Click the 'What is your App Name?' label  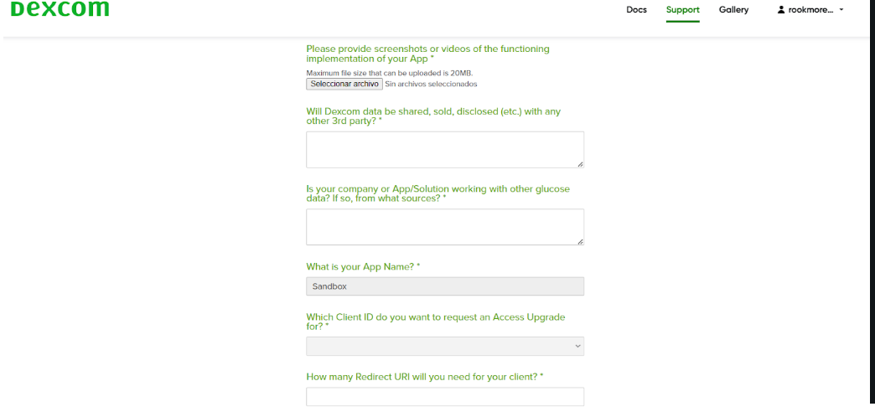coord(362,267)
